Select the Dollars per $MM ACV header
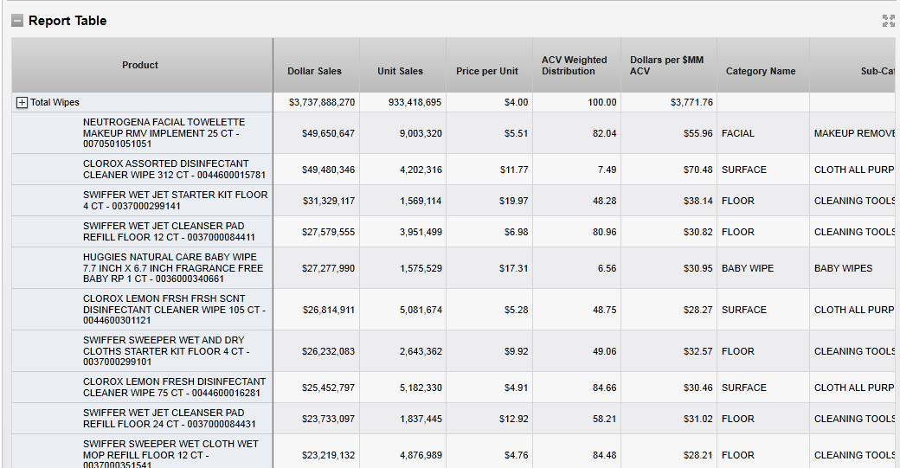The width and height of the screenshot is (900, 468). [x=666, y=66]
